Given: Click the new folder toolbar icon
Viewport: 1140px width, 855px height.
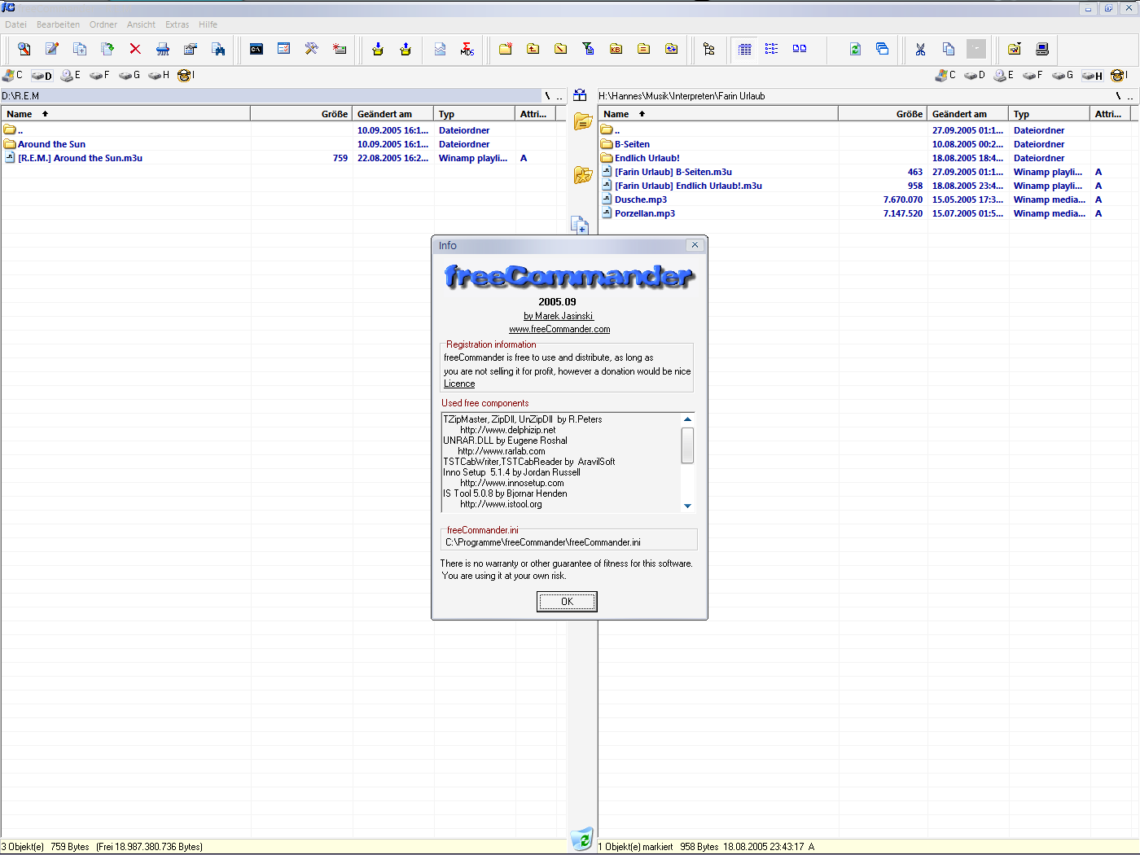Looking at the screenshot, I should (x=506, y=49).
